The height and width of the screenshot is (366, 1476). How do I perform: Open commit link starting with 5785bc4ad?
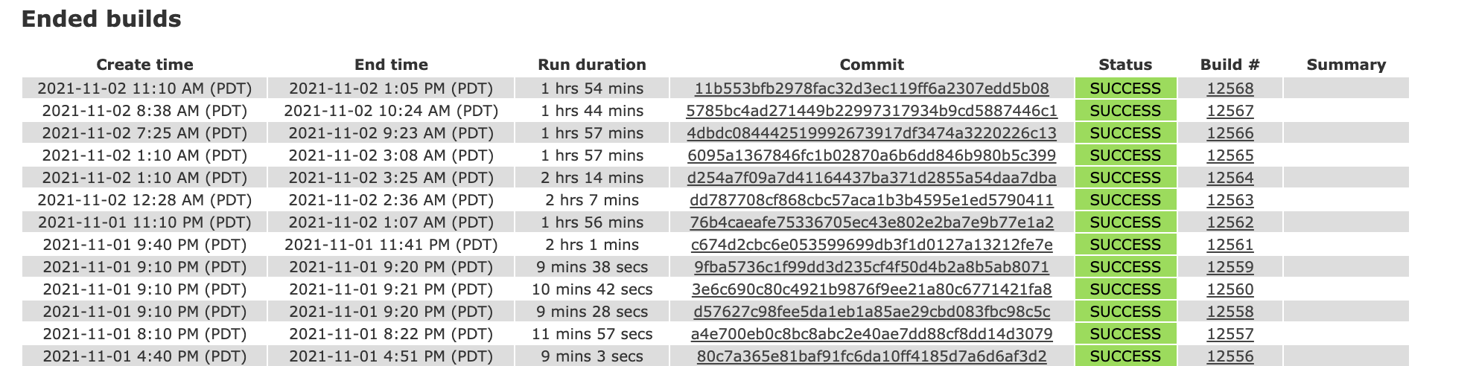(871, 111)
